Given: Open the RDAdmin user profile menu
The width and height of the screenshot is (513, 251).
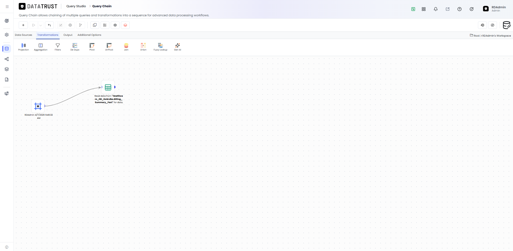Looking at the screenshot, I should click(x=494, y=9).
